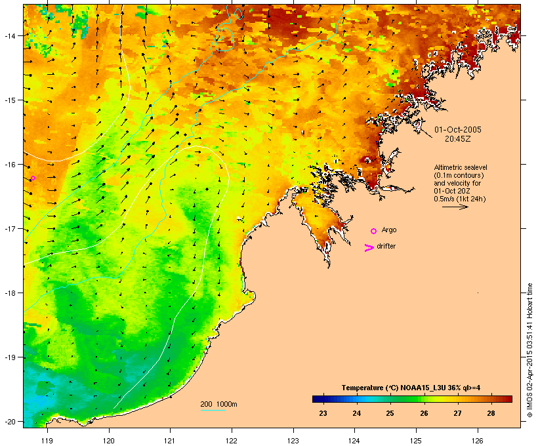The height and width of the screenshot is (446, 538).
Task: Click the velocity scale arrow in legend
Action: click(x=455, y=207)
